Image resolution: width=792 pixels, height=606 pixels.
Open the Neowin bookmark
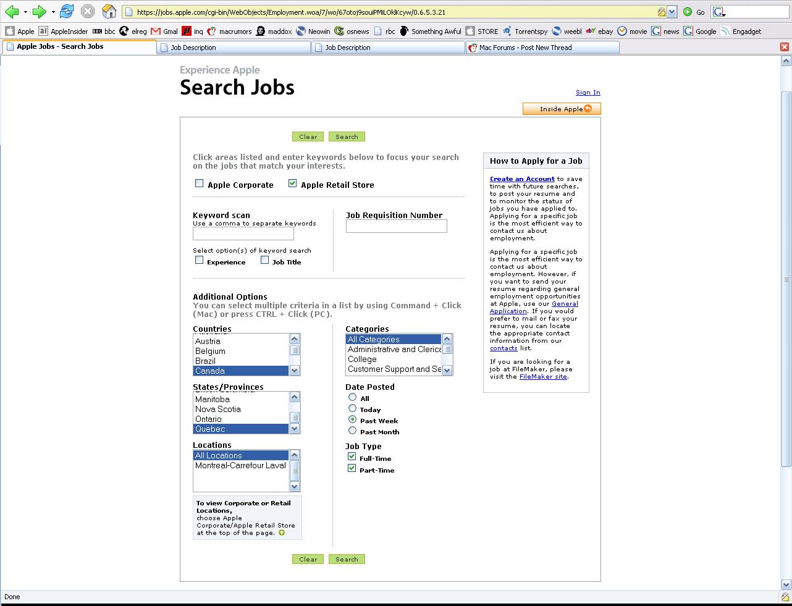tap(313, 31)
